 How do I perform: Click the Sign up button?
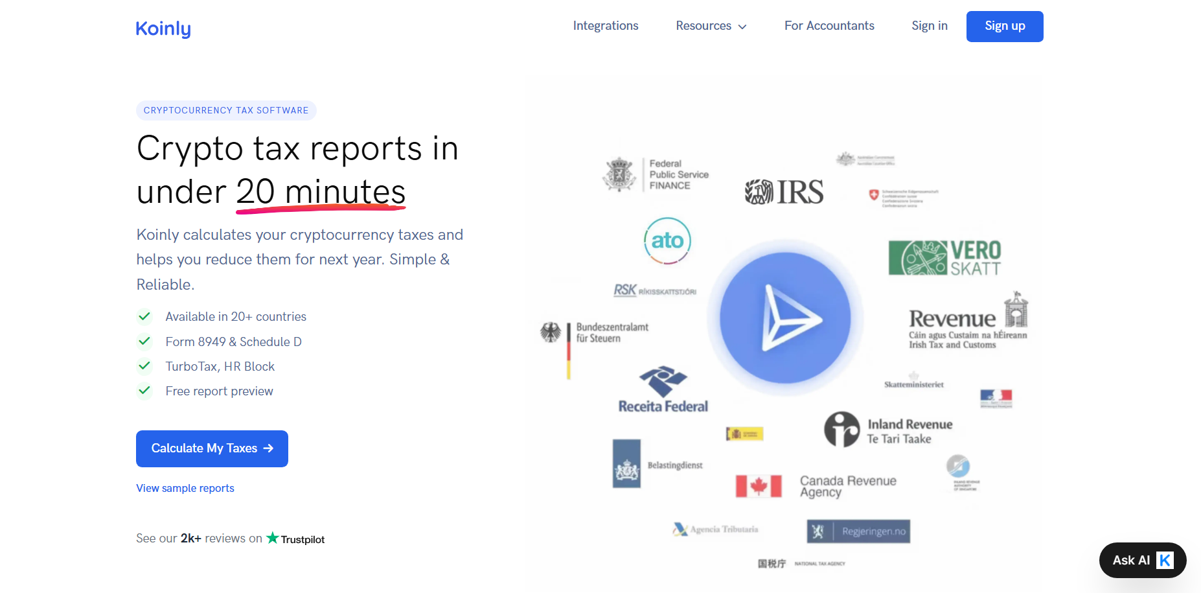[1004, 27]
